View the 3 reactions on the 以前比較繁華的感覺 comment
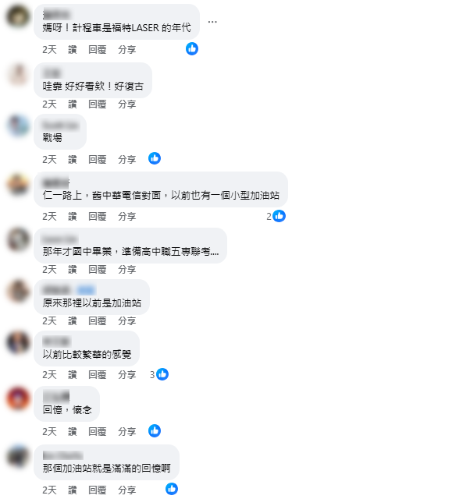The height and width of the screenshot is (499, 470). pyautogui.click(x=159, y=374)
